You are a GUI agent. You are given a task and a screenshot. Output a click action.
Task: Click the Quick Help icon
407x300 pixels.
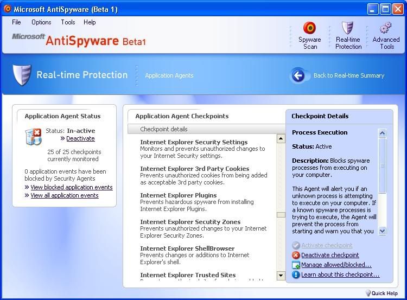tap(368, 293)
